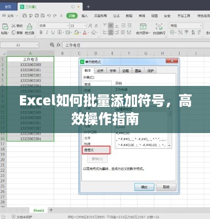Click the Copy (复制) icon
210x219 pixels.
(14, 32)
